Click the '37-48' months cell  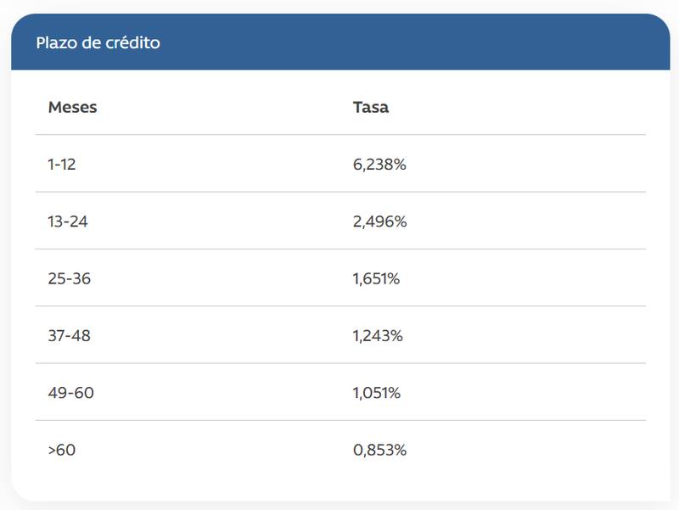pos(69,336)
